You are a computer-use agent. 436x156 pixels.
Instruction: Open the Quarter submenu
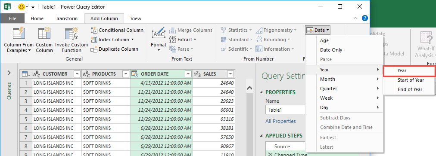344,89
